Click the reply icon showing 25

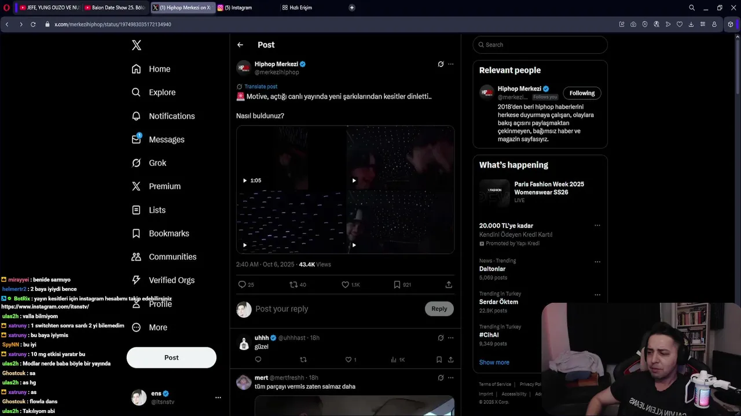tap(242, 285)
